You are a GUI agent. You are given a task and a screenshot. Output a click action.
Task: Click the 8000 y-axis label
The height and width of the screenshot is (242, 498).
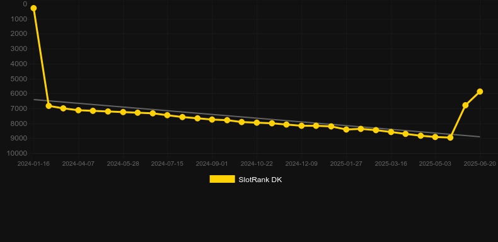[x=20, y=124]
